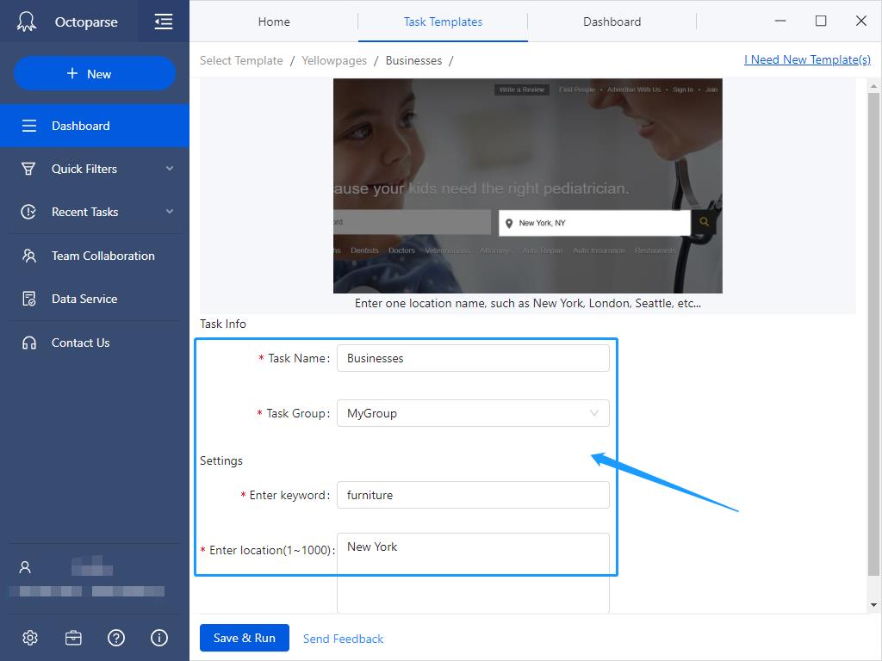The width and height of the screenshot is (882, 661).
Task: Click the scrollbar down arrow
Action: point(873,605)
